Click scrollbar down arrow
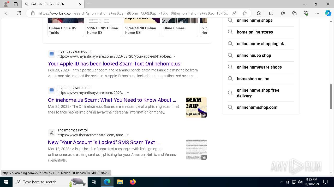The image size is (334, 187). 331,172
